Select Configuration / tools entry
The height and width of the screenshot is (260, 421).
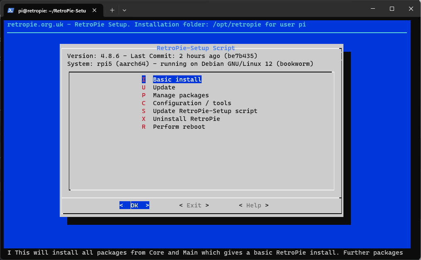pyautogui.click(x=192, y=103)
